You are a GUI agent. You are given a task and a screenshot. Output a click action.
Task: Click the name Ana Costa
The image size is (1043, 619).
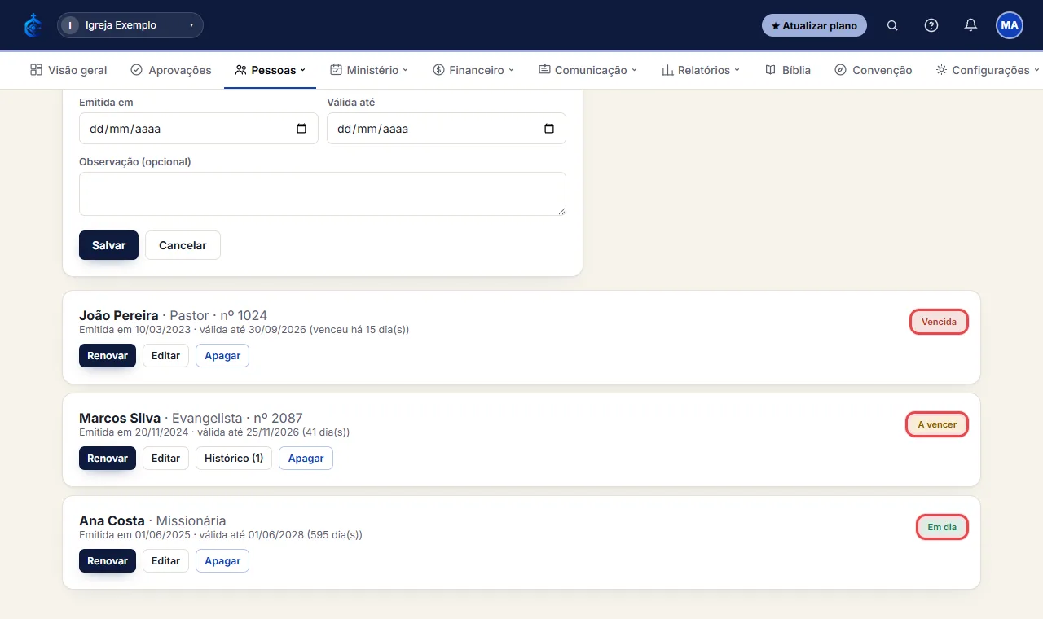112,520
